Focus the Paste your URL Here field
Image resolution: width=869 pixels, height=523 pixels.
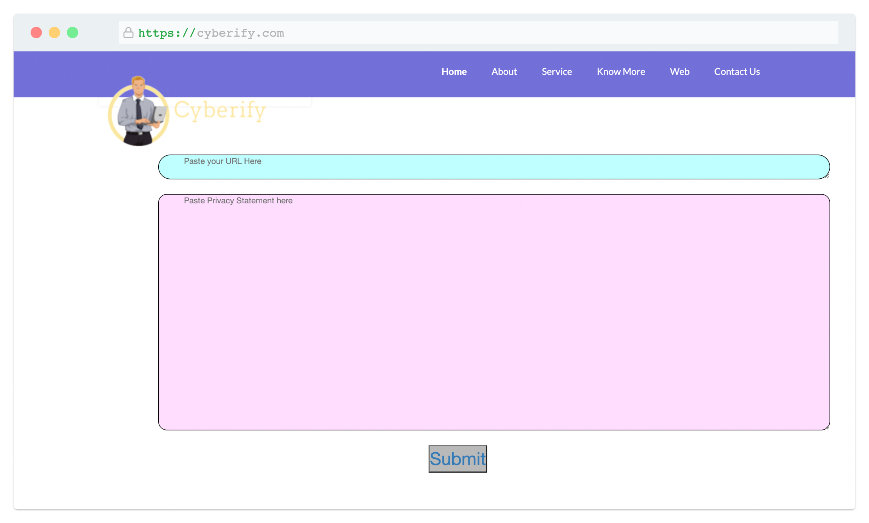[x=493, y=167]
